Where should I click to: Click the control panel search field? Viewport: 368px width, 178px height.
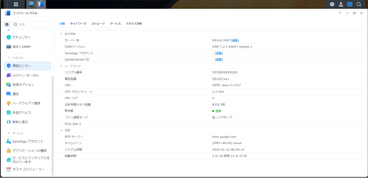(31, 24)
